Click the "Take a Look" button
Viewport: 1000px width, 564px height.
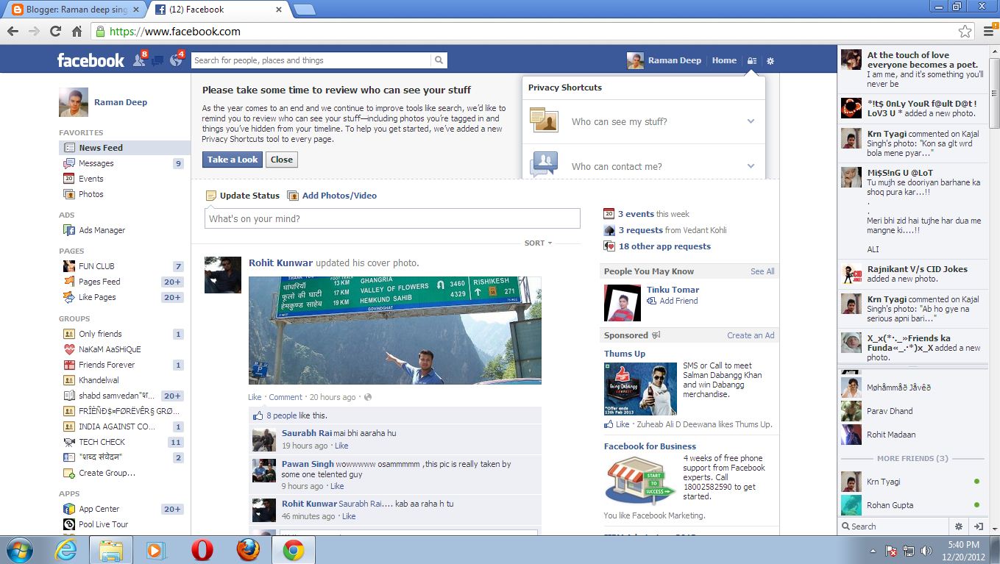pos(232,159)
